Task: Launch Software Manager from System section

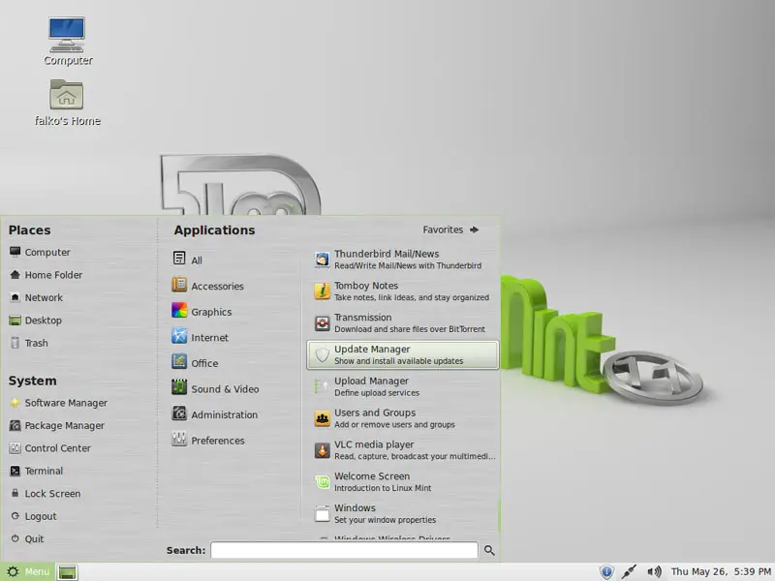Action: point(58,403)
